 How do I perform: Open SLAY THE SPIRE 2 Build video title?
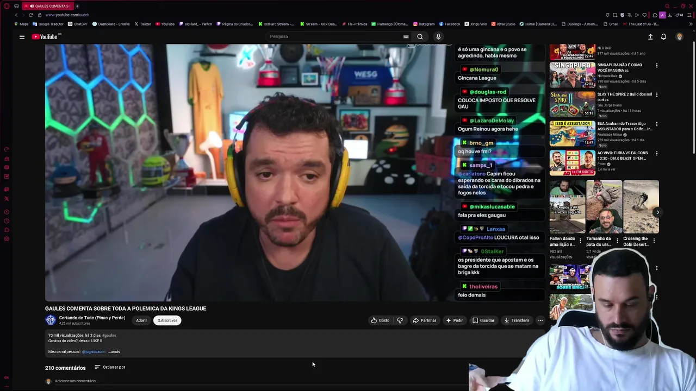point(624,97)
